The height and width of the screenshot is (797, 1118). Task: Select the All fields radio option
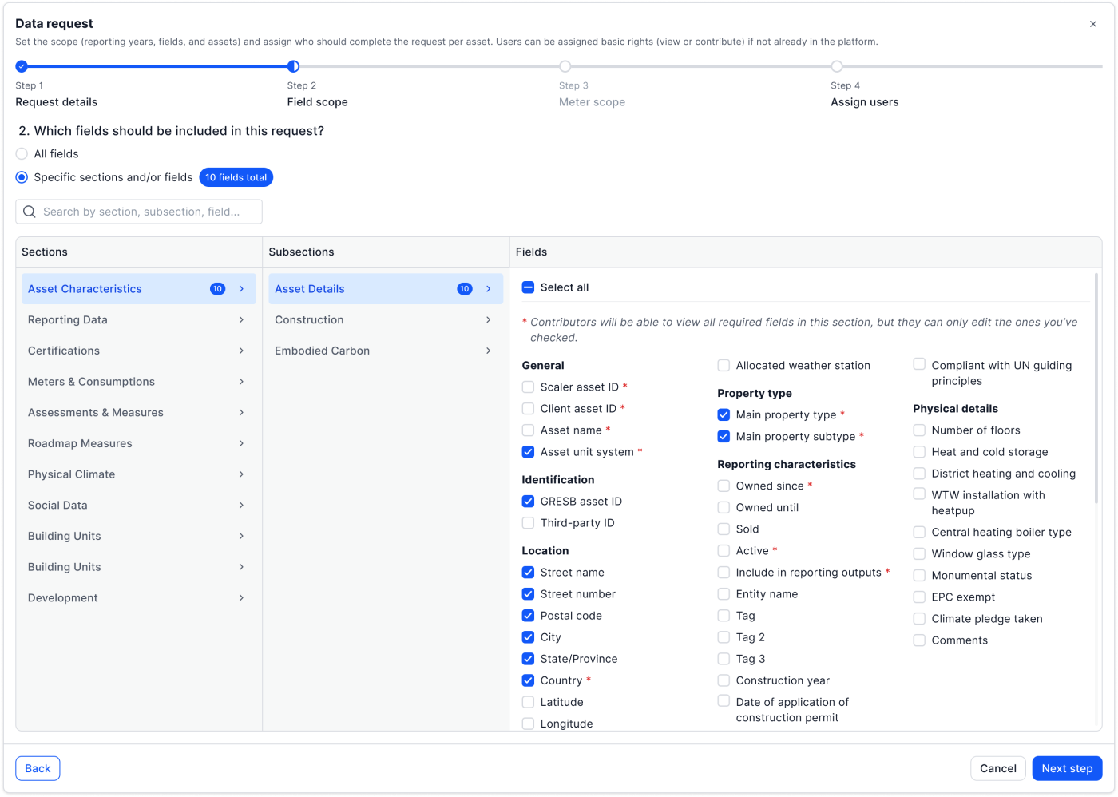point(22,153)
